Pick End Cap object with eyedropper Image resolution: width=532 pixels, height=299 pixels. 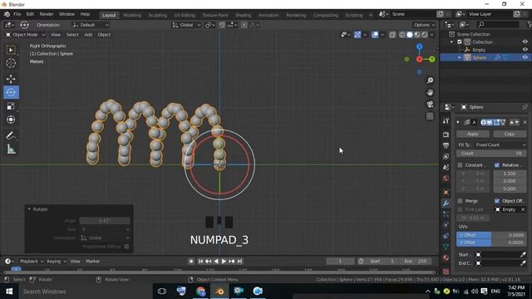pyautogui.click(x=523, y=263)
